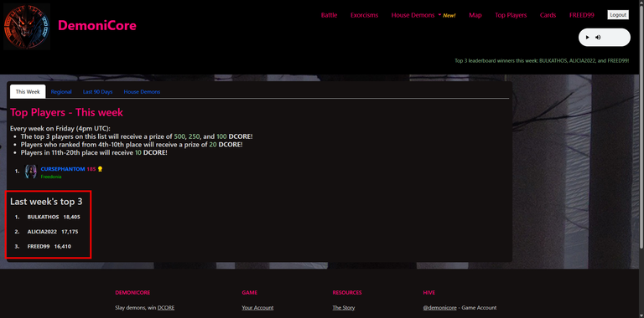Click the DemoniCore demon logo image
The image size is (644, 318).
click(27, 27)
